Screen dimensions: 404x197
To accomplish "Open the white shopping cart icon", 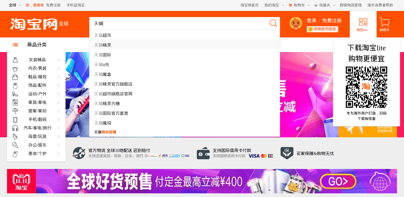I will click(385, 22).
